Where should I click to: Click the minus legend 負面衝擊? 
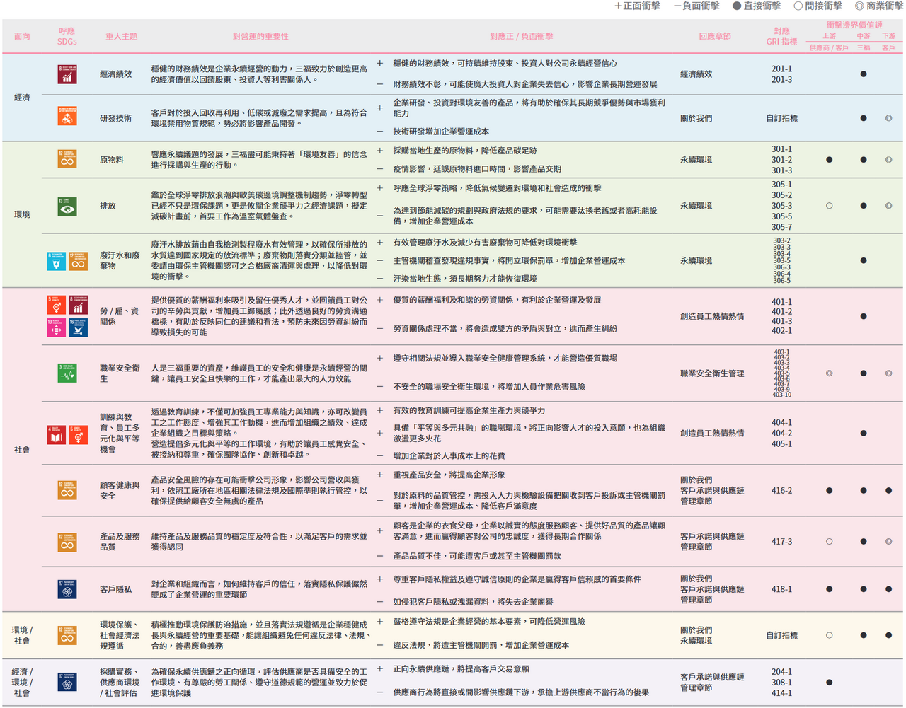696,6
